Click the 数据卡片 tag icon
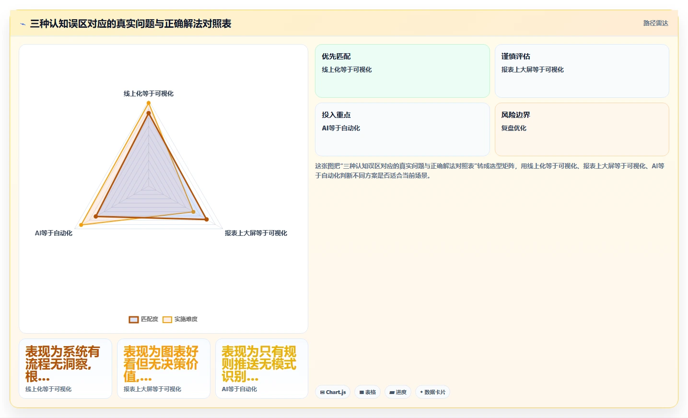The height and width of the screenshot is (418, 688). pos(421,392)
